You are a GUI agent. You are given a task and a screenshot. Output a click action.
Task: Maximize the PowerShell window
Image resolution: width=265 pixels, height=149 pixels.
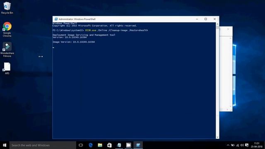click(x=206, y=19)
